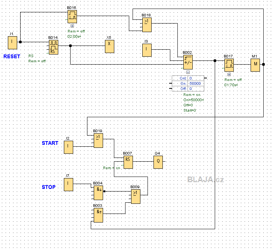Select the I2 START input block
273x249 pixels.
68,147
